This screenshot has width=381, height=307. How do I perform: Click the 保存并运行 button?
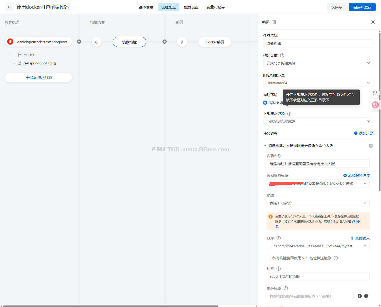(x=362, y=7)
